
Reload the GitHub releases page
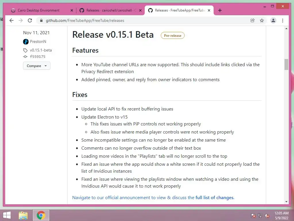click(30, 20)
